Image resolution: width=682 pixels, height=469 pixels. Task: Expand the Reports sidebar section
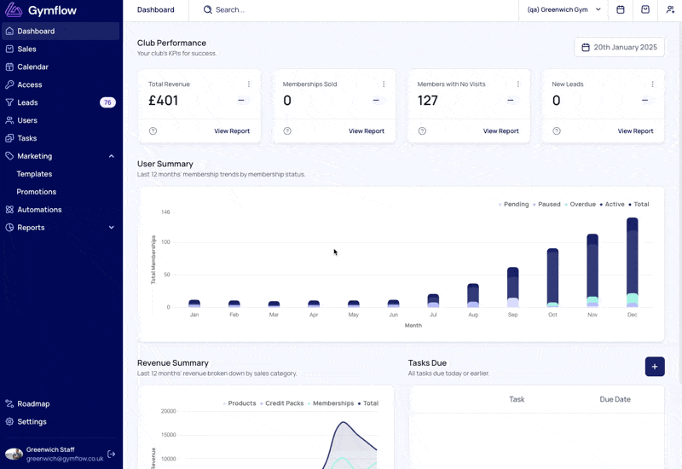pyautogui.click(x=112, y=228)
